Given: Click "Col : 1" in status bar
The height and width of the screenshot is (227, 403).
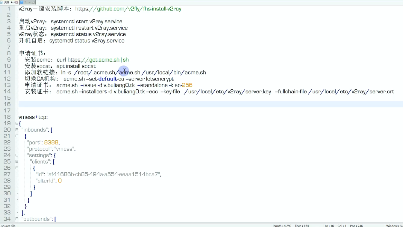Looking at the screenshot, I should [342, 226].
